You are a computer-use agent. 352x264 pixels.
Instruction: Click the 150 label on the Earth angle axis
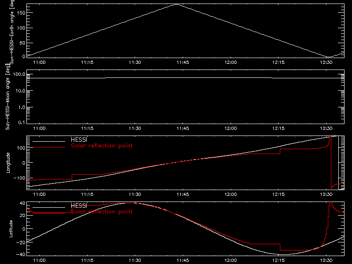pyautogui.click(x=21, y=13)
